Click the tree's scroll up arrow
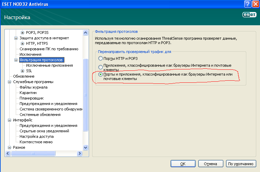 (x=86, y=32)
